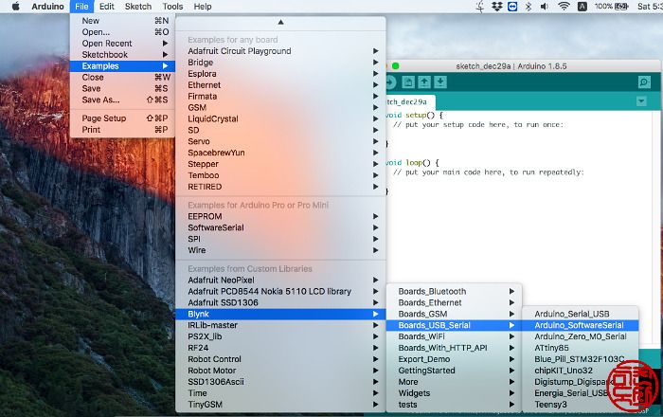
Task: Click the New sketch toolbar icon
Action: tap(408, 82)
